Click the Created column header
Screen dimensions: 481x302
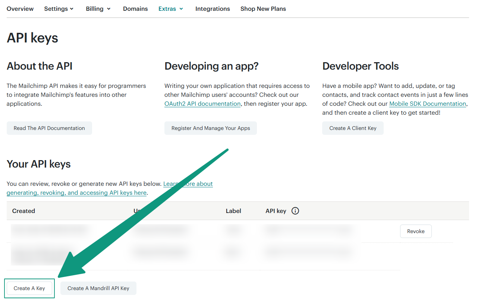(23, 211)
